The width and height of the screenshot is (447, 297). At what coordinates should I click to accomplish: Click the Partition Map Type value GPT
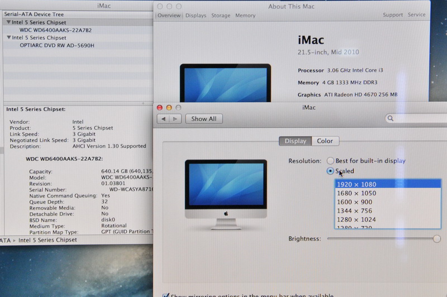coord(127,232)
